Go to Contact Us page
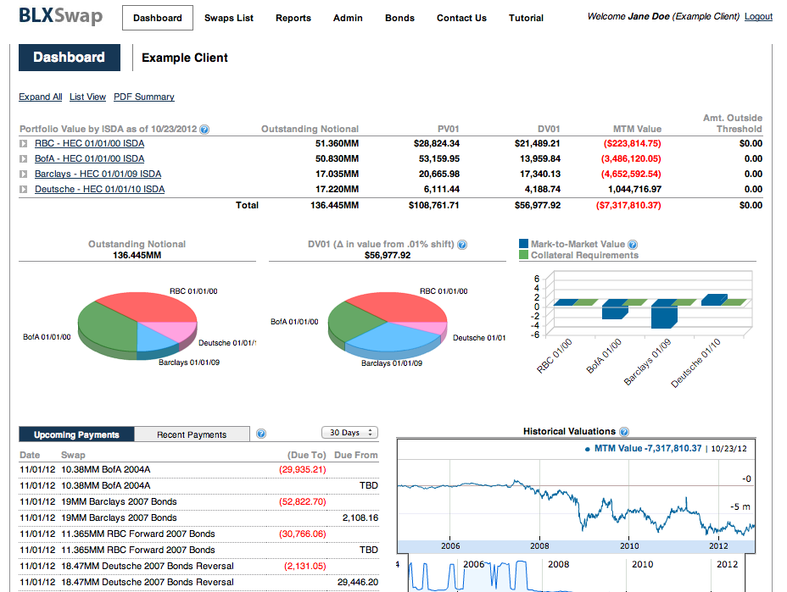 click(461, 18)
